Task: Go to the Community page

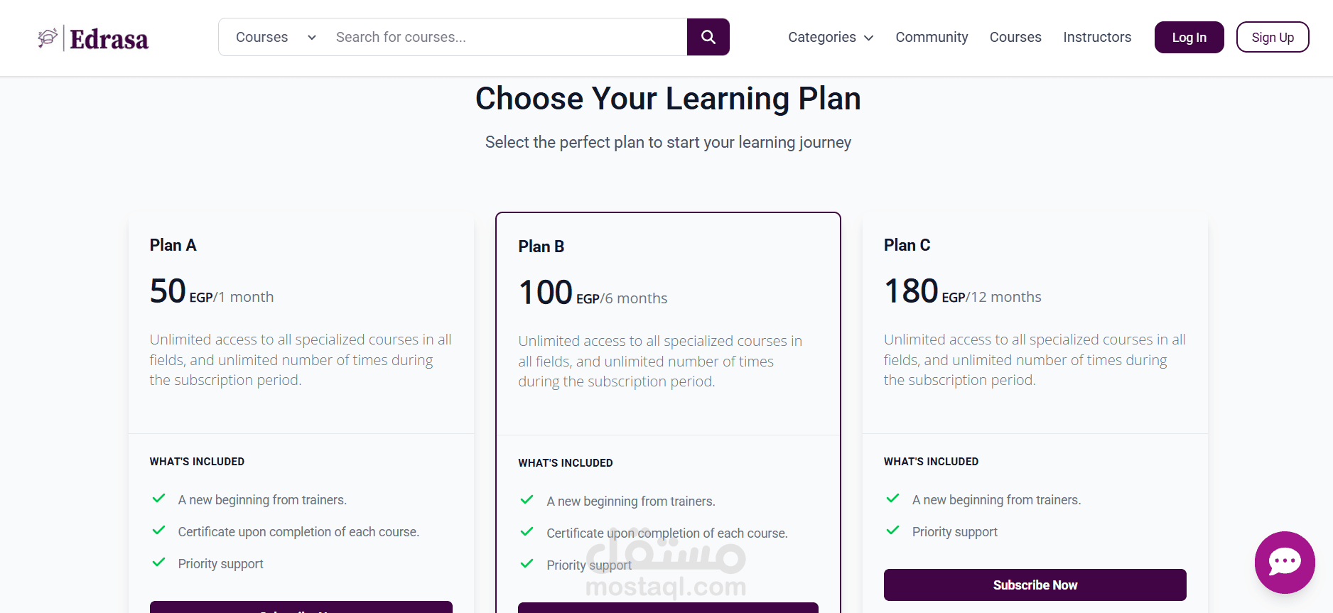Action: [932, 37]
